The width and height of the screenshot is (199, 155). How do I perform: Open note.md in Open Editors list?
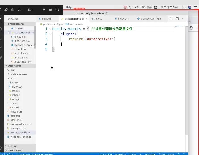tap(19, 28)
